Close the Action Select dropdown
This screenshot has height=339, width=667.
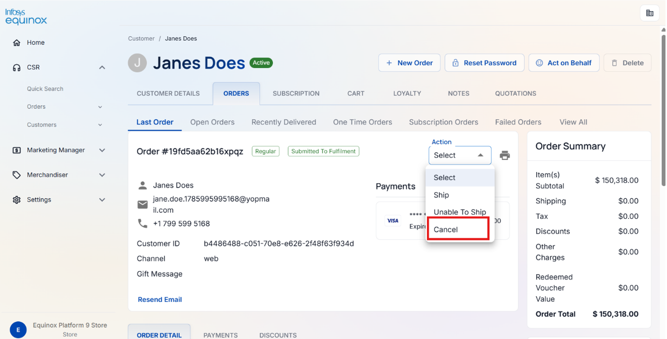pos(460,155)
